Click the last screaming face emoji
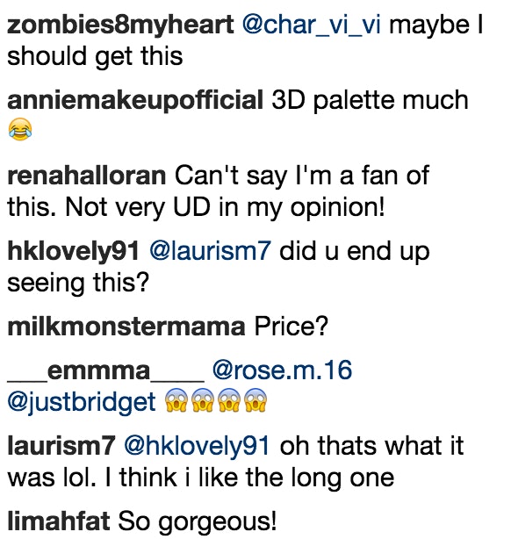Viewport: 511px width, 539px height. pyautogui.click(x=255, y=399)
